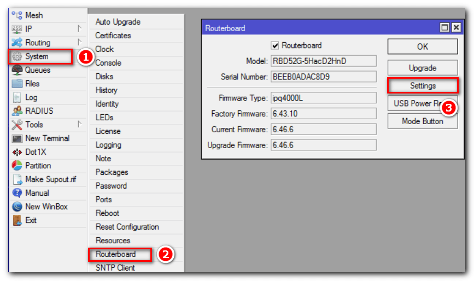The width and height of the screenshot is (474, 281).
Task: Click the Model field
Action: pos(324,61)
